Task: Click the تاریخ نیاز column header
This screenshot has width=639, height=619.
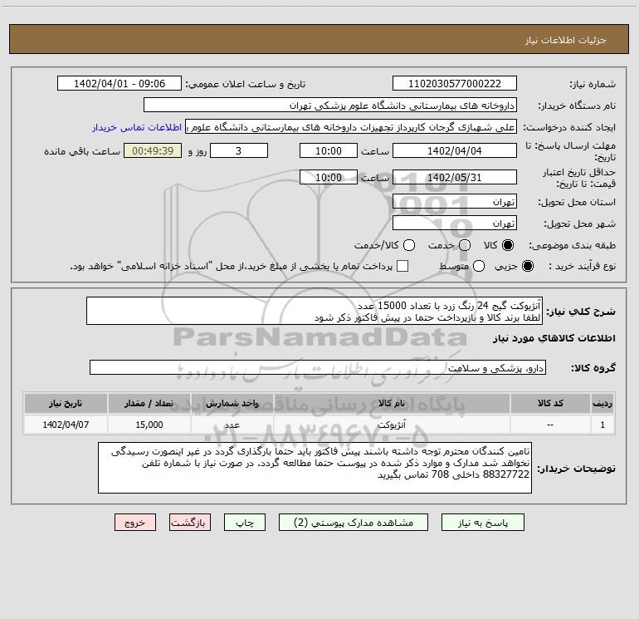Action: (x=66, y=403)
